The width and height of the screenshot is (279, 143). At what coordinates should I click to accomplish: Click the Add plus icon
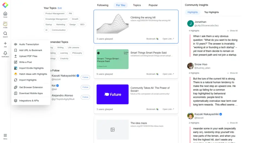point(5,43)
